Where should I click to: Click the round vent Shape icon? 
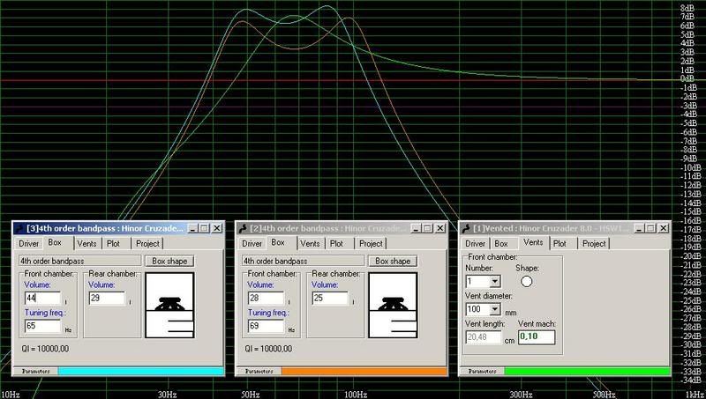tap(528, 281)
